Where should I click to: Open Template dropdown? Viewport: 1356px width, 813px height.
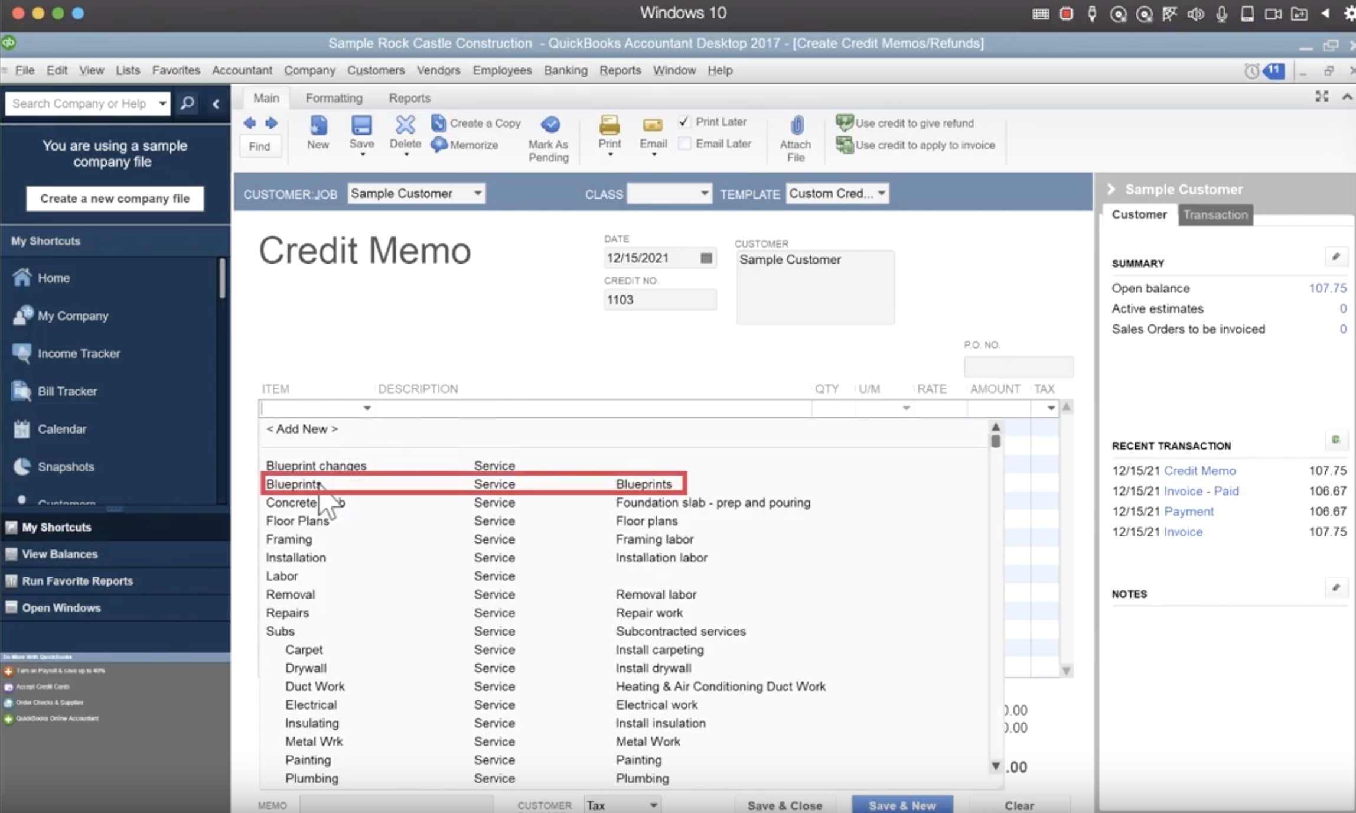click(x=881, y=193)
